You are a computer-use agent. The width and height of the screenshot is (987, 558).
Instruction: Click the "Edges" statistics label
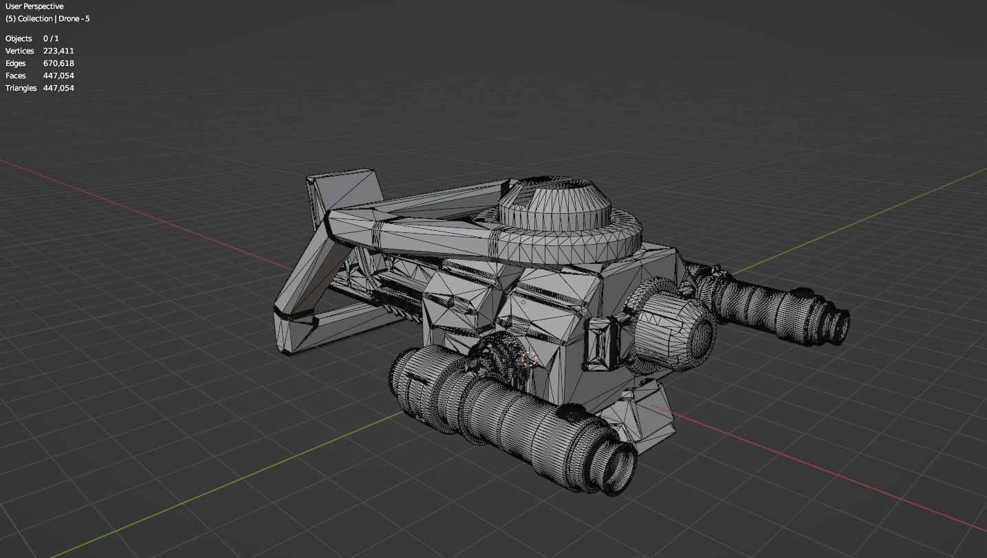[16, 63]
